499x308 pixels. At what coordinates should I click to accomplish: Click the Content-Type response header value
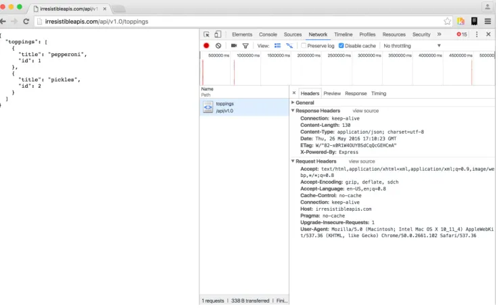380,132
